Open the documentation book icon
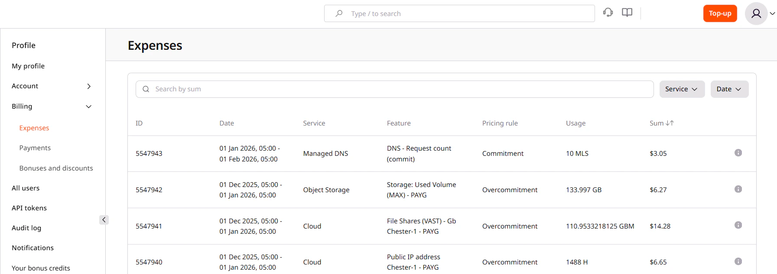Viewport: 777px width, 274px height. click(x=627, y=13)
